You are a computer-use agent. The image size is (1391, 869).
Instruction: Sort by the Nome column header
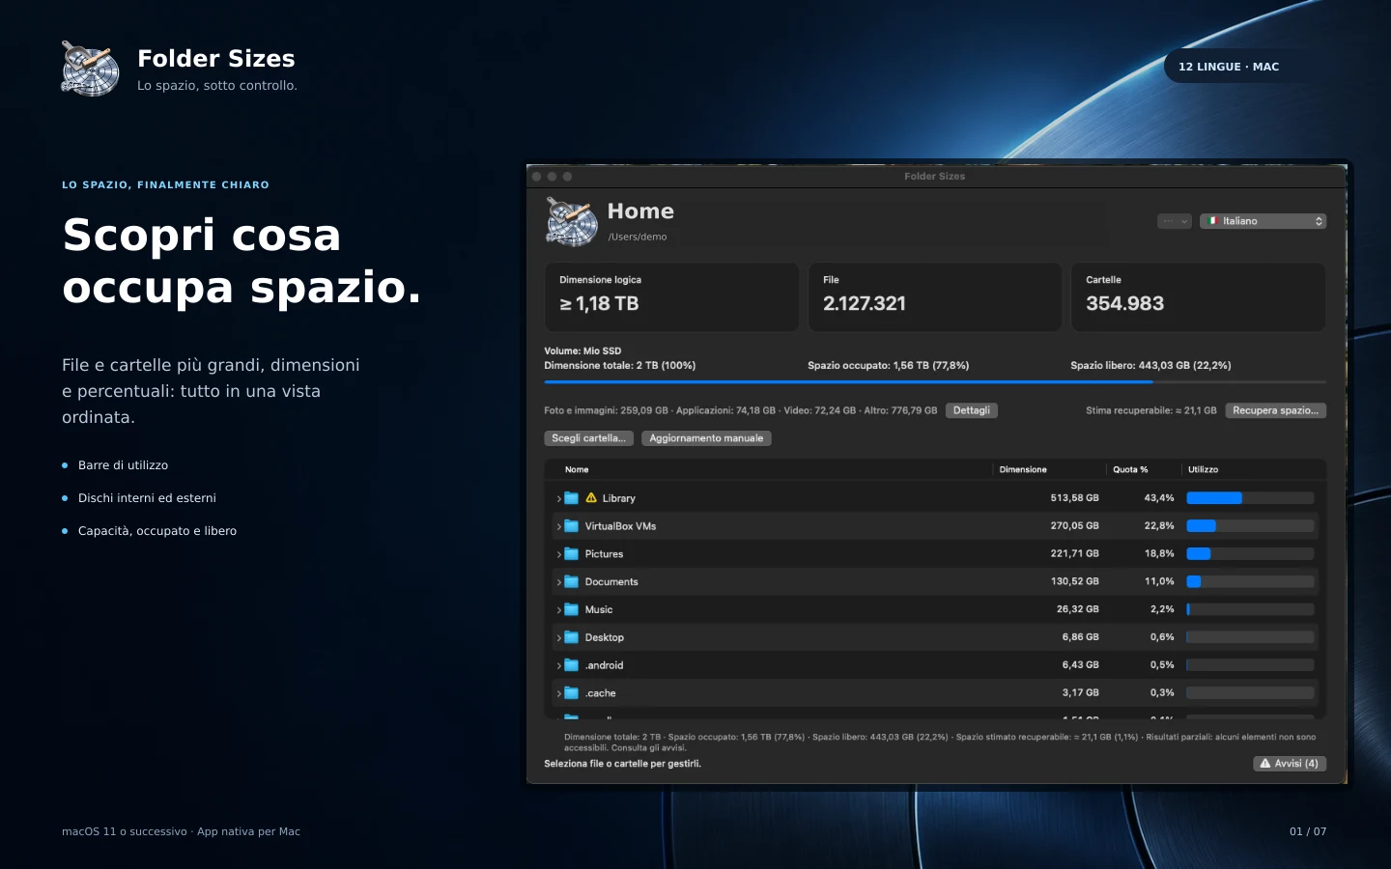pos(577,469)
